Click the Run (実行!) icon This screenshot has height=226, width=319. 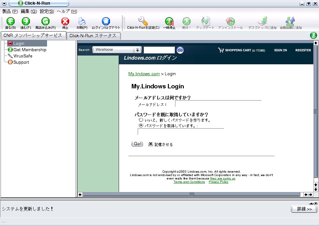tap(186, 21)
